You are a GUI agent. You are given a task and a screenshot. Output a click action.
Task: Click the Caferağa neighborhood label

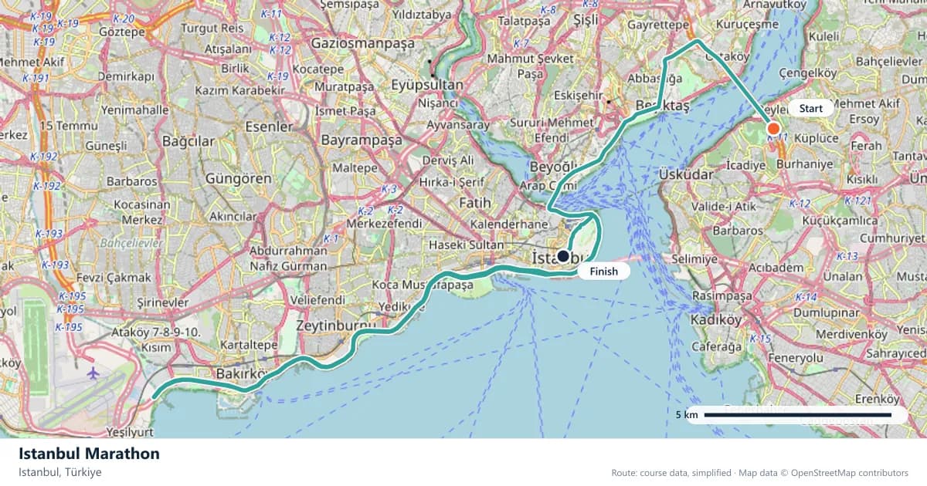click(718, 346)
